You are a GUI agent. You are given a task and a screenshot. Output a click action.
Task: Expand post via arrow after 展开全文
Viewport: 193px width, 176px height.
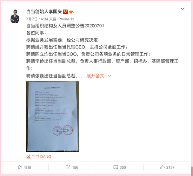click(x=109, y=76)
